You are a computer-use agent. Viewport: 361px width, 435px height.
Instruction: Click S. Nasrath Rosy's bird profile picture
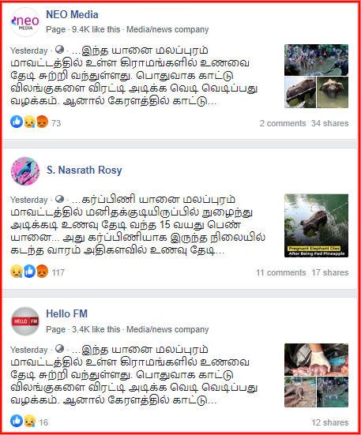[25, 171]
